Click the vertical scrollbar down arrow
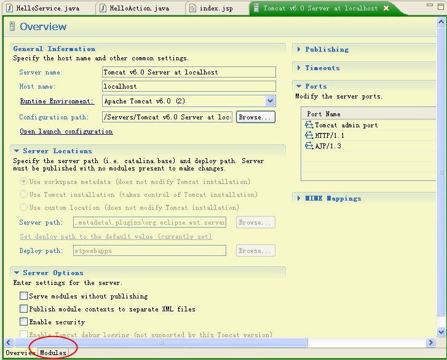Image resolution: width=447 pixels, height=360 pixels. (441, 332)
